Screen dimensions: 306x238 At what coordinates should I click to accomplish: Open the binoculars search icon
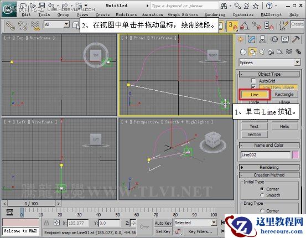(224, 6)
